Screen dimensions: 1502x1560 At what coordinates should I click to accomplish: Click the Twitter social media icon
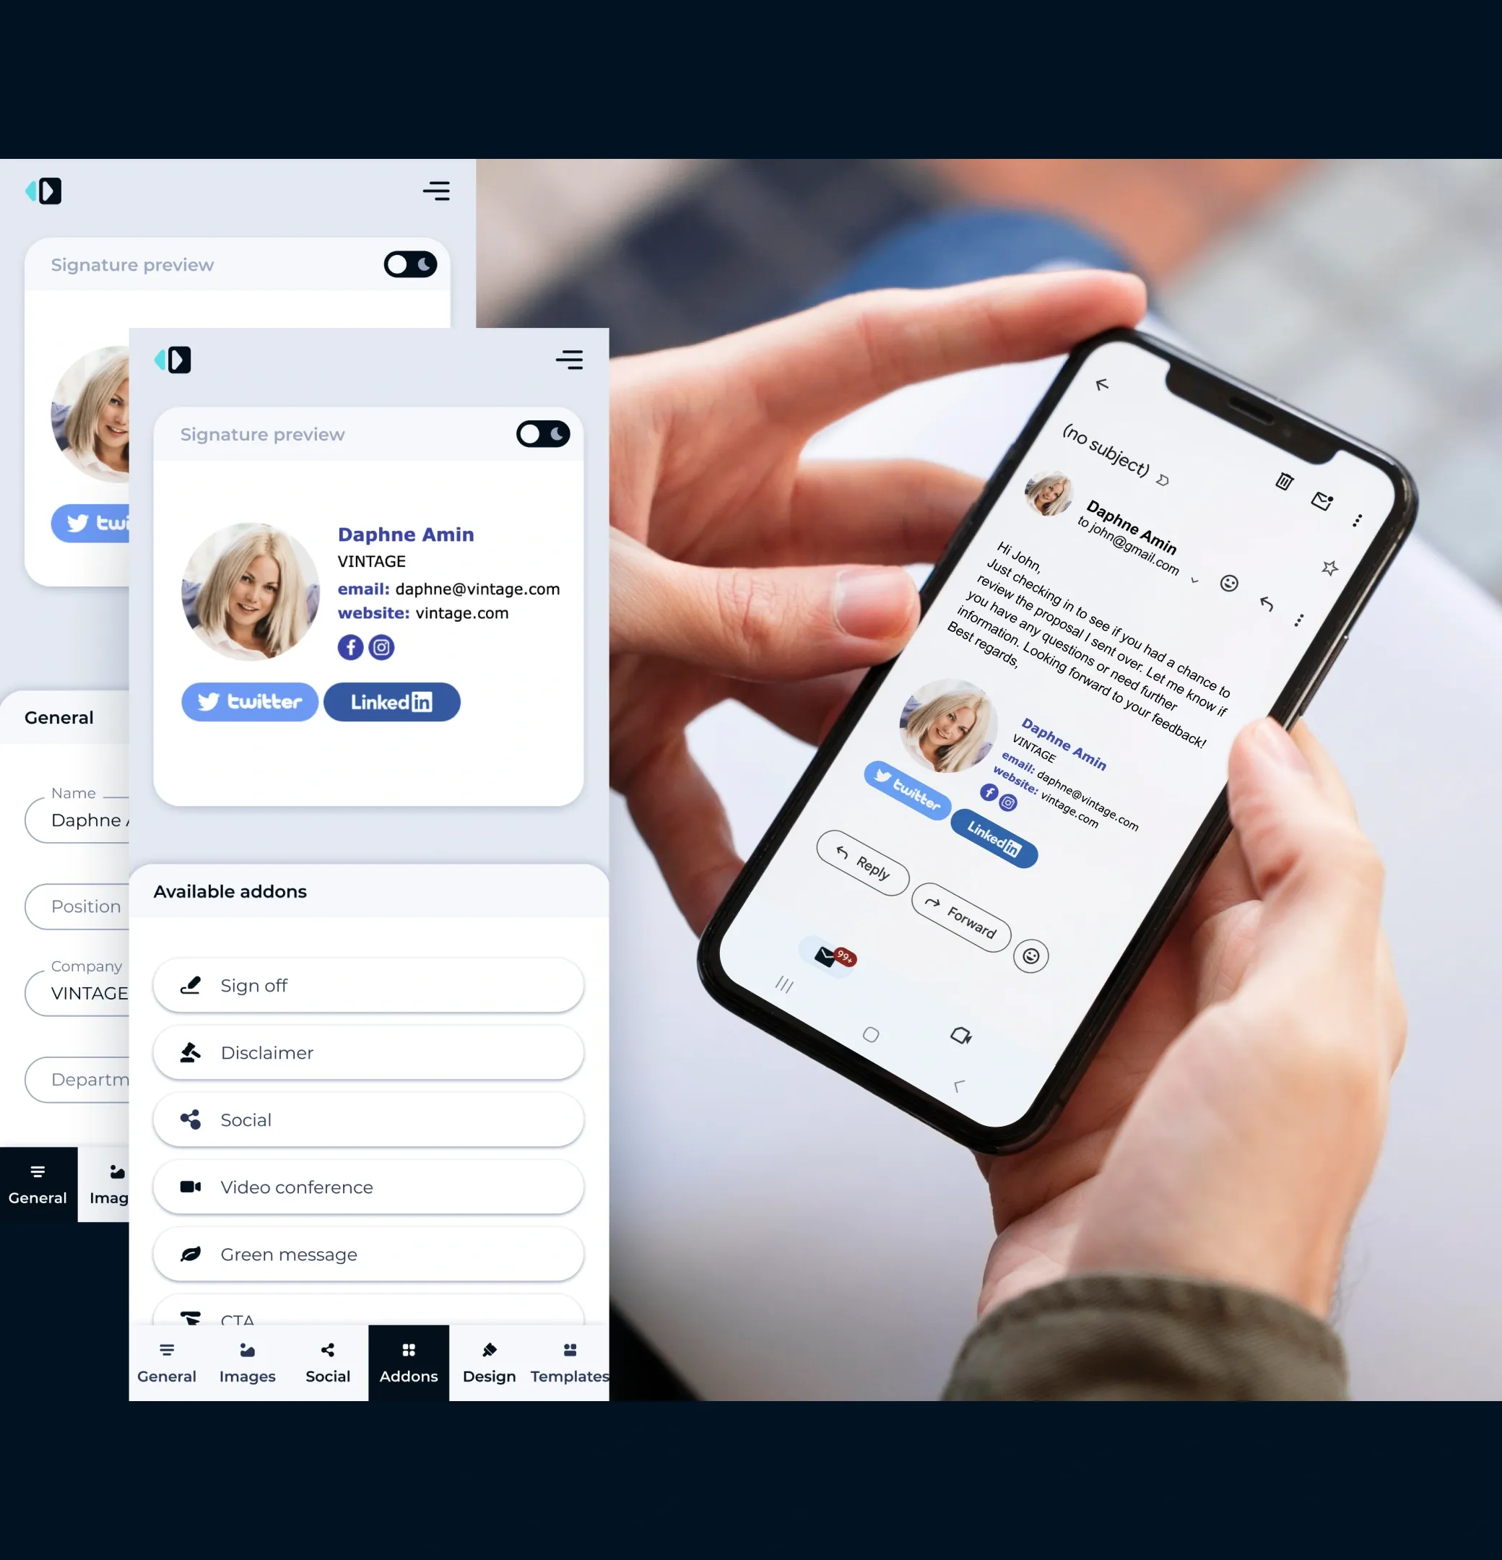[251, 701]
